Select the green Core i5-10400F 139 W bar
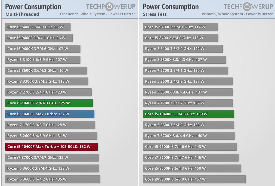Image resolution: width=275 pixels, height=186 pixels. tap(188, 114)
